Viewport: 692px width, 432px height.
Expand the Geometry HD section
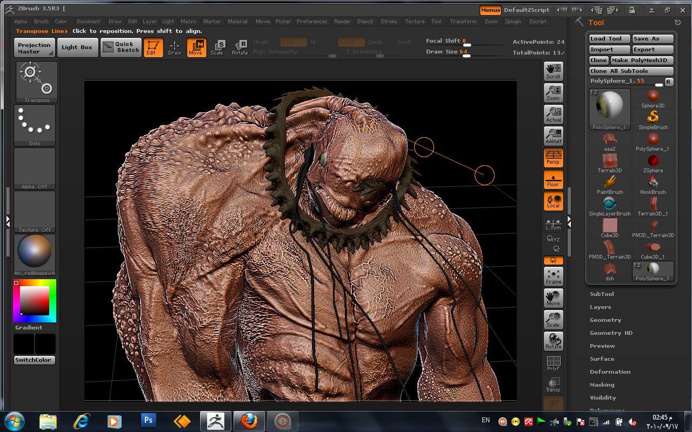click(611, 333)
